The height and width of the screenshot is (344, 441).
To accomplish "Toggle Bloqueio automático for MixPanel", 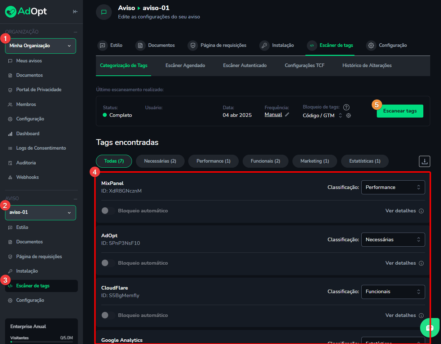I will [x=108, y=211].
